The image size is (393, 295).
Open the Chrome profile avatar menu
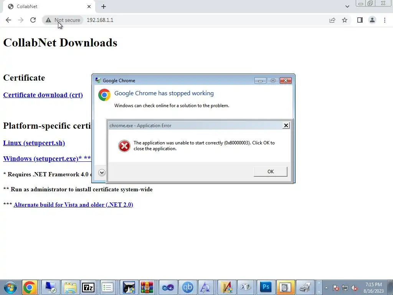click(x=372, y=20)
